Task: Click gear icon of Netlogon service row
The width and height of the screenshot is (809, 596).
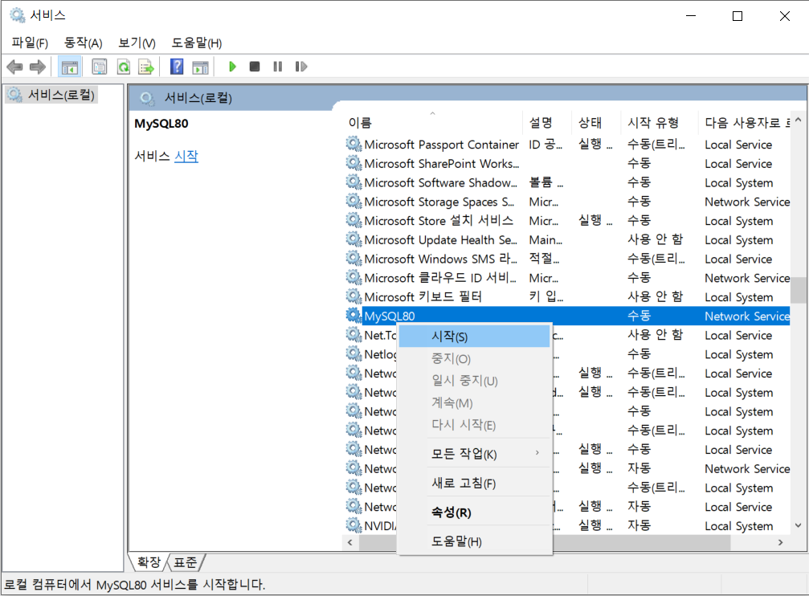Action: (353, 353)
